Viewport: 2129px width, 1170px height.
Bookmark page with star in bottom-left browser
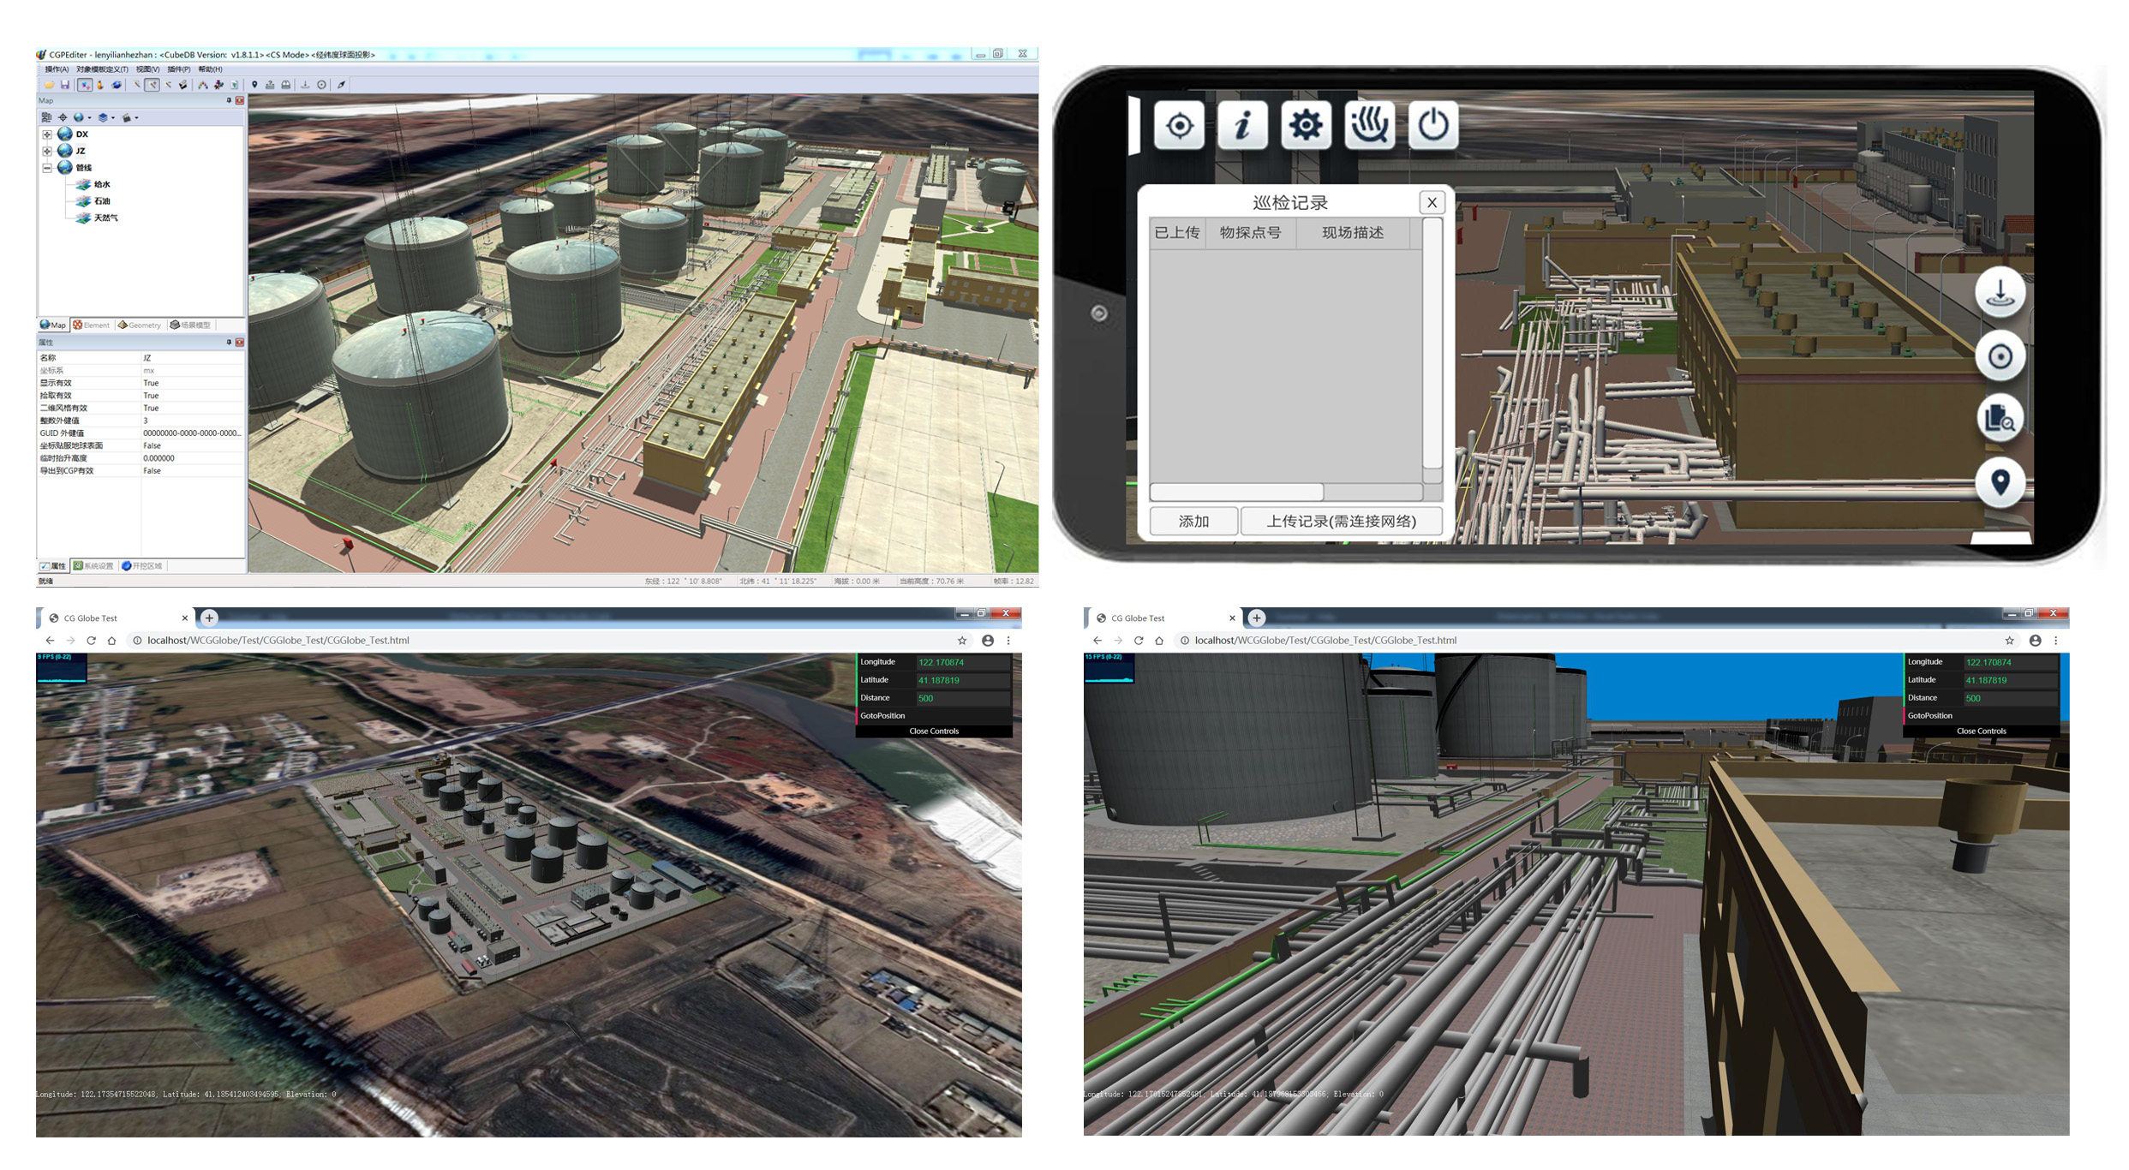[962, 641]
